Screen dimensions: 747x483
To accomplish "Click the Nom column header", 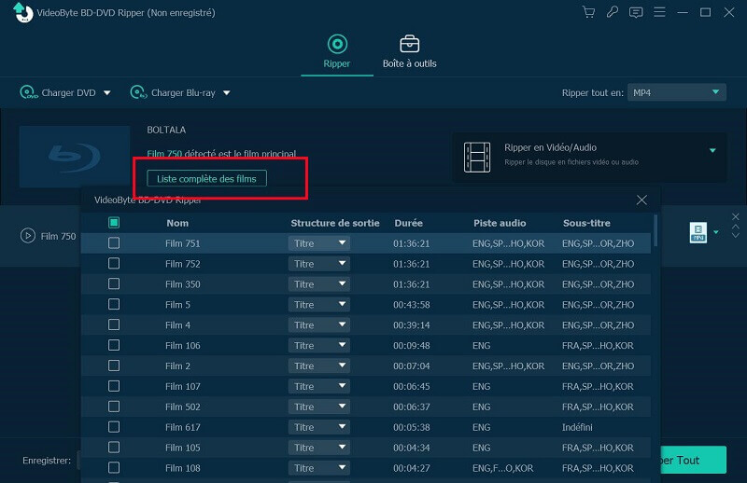I will (x=177, y=223).
